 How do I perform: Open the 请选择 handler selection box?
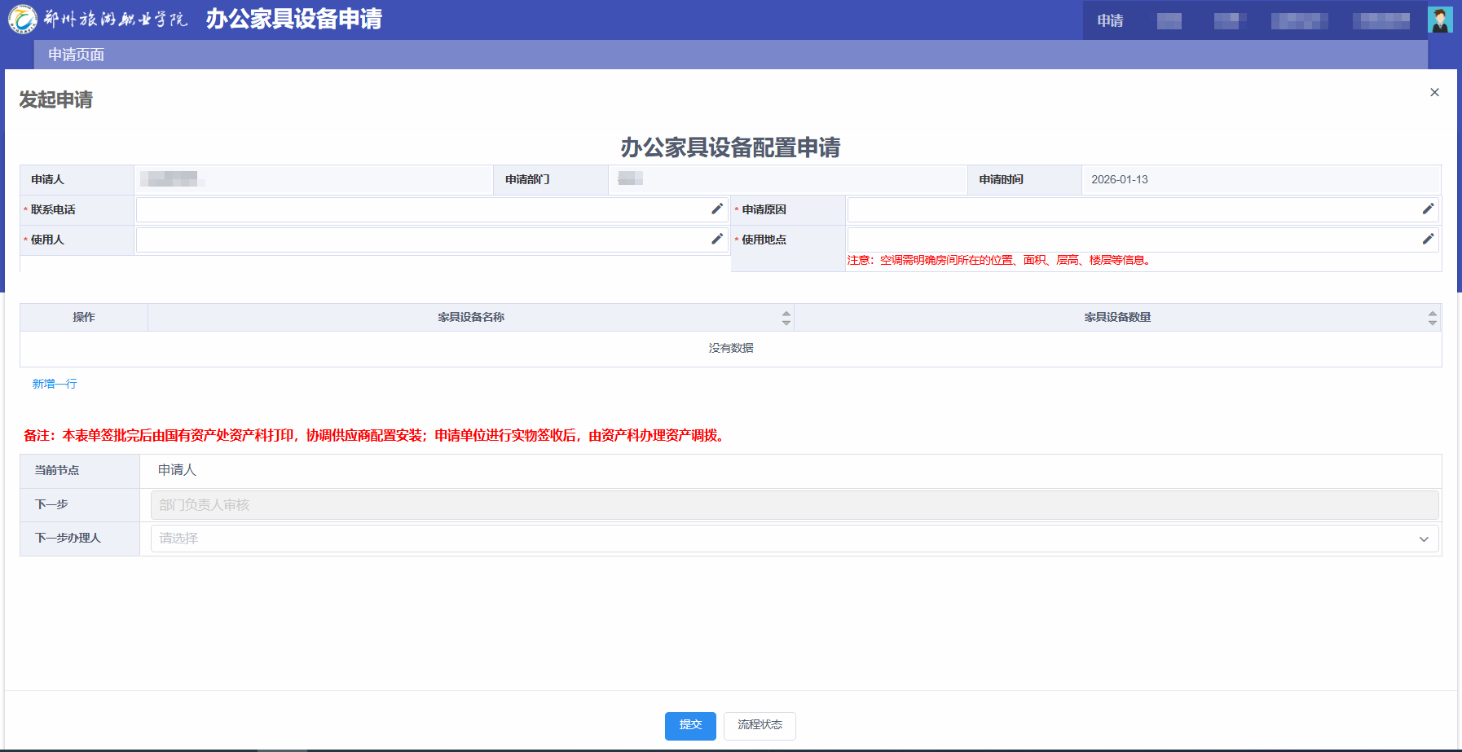pyautogui.click(x=782, y=539)
